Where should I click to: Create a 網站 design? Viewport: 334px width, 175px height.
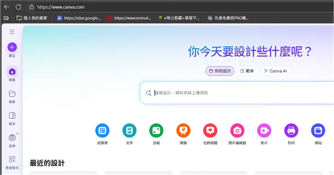(318, 134)
